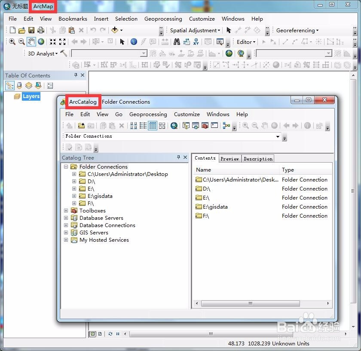Click the Fixed Zoom Out icon in ArcMap

(62, 42)
